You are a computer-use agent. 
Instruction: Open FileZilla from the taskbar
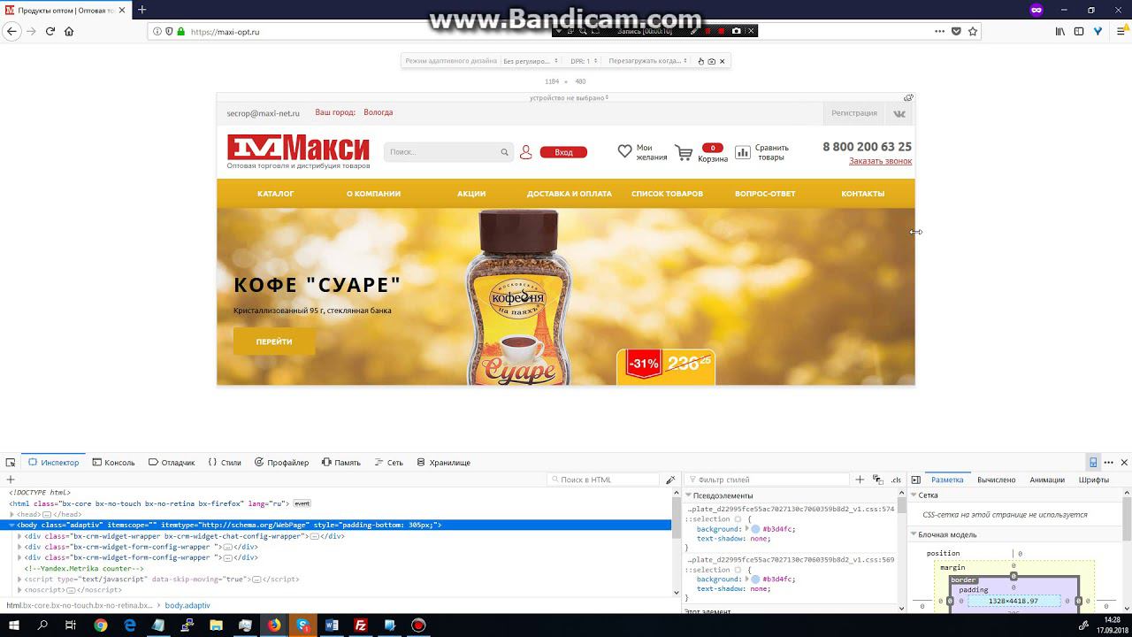pos(360,625)
